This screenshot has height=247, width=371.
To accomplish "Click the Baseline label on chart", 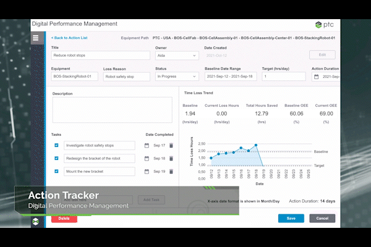I will pos(321,151).
